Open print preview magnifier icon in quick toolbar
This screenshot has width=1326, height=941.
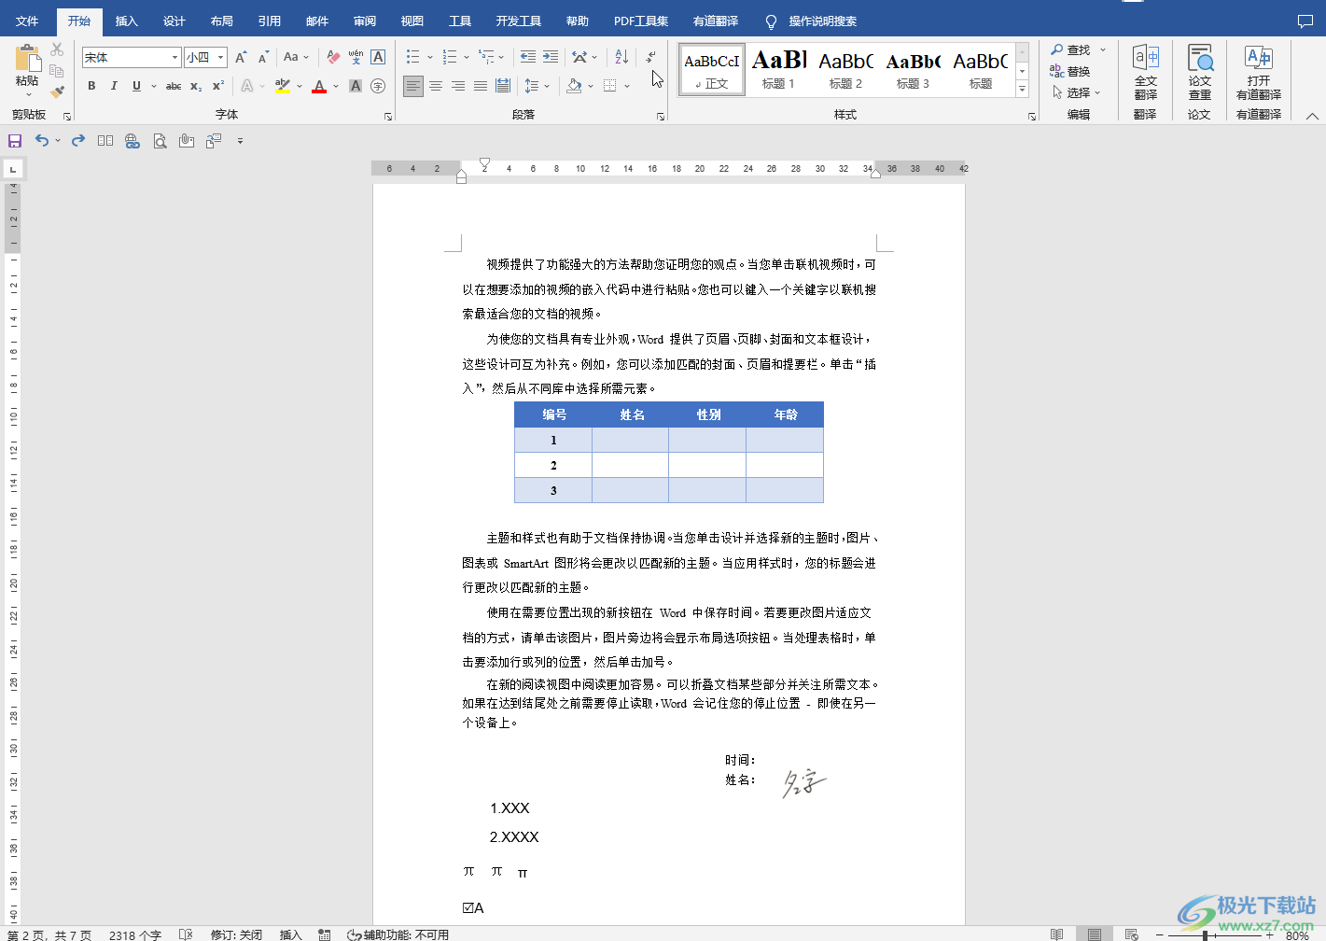160,141
